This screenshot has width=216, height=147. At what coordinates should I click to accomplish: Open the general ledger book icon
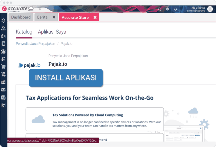4,44
